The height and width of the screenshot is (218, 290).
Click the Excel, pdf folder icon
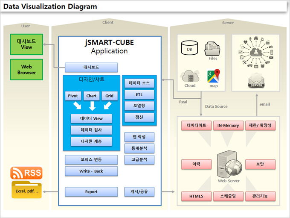[26, 189]
